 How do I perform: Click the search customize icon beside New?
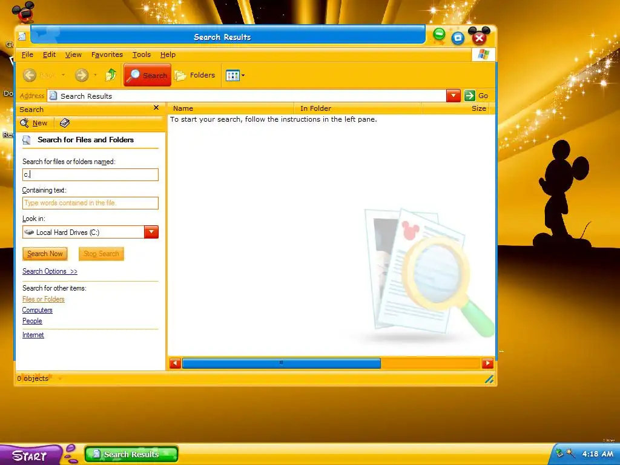(64, 123)
